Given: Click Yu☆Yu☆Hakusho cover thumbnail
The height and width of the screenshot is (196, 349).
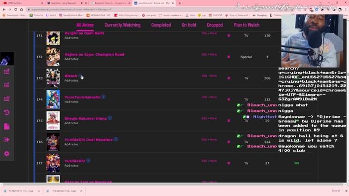Looking at the screenshot, I should (53, 99).
